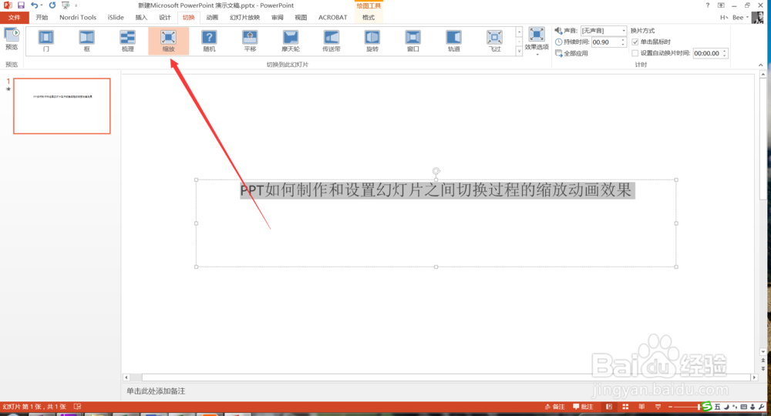The height and width of the screenshot is (416, 771).
Task: Switch to the iSlide tab
Action: [x=116, y=17]
